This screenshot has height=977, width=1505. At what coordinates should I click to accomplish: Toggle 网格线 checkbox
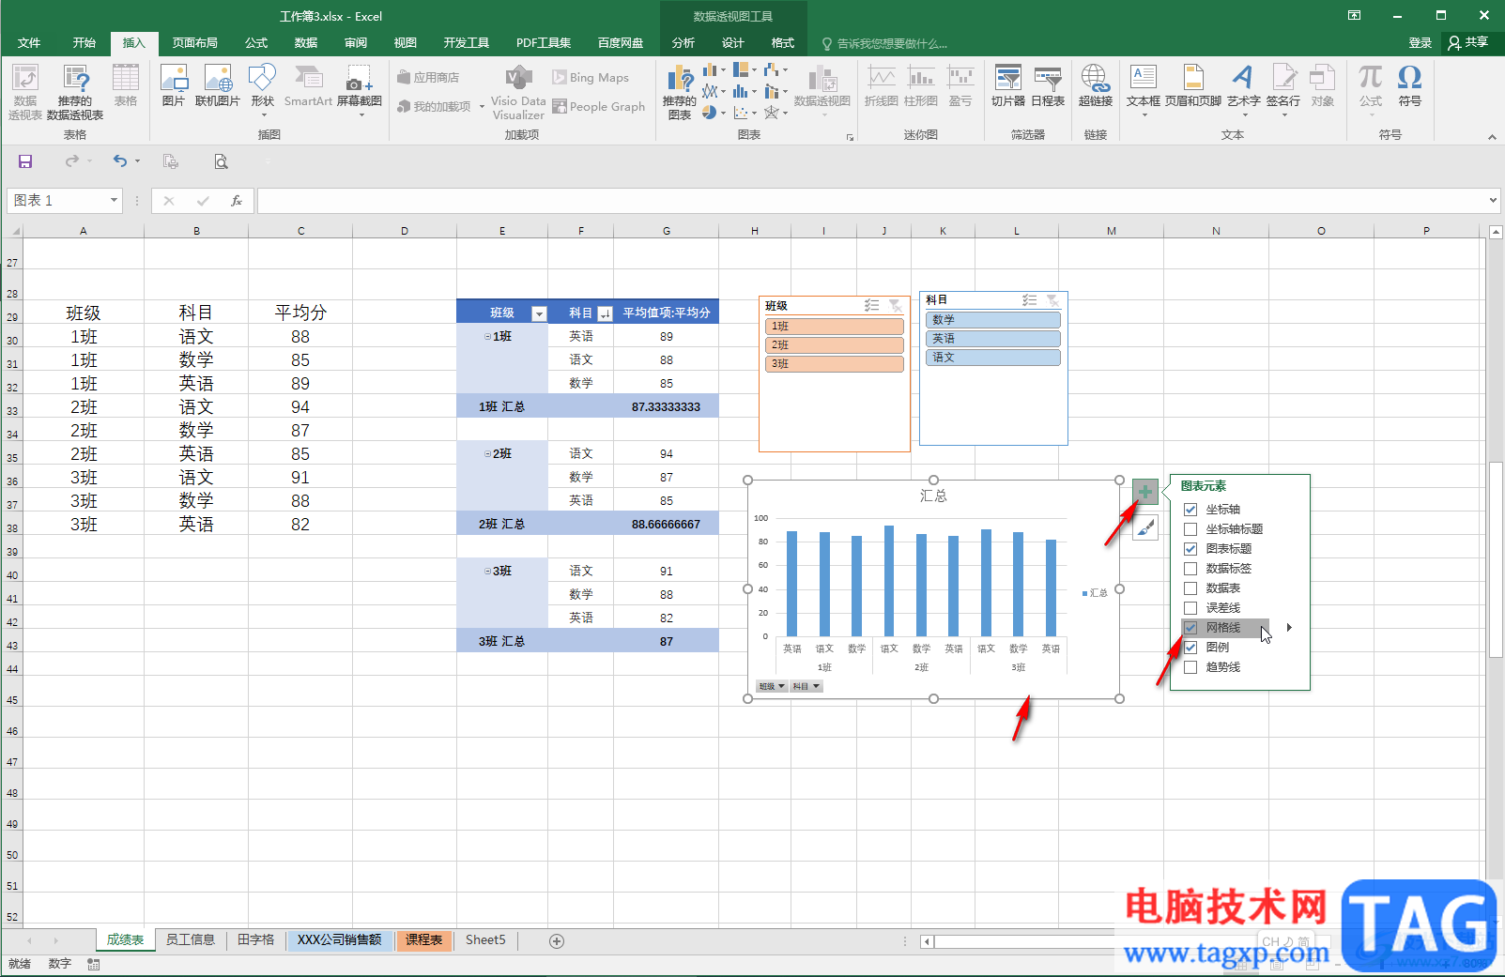point(1190,628)
